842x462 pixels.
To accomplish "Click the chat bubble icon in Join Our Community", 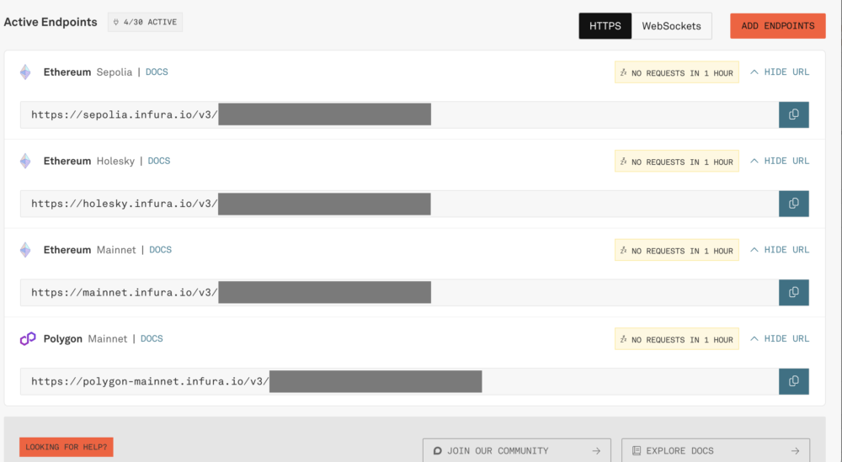I will coord(437,451).
